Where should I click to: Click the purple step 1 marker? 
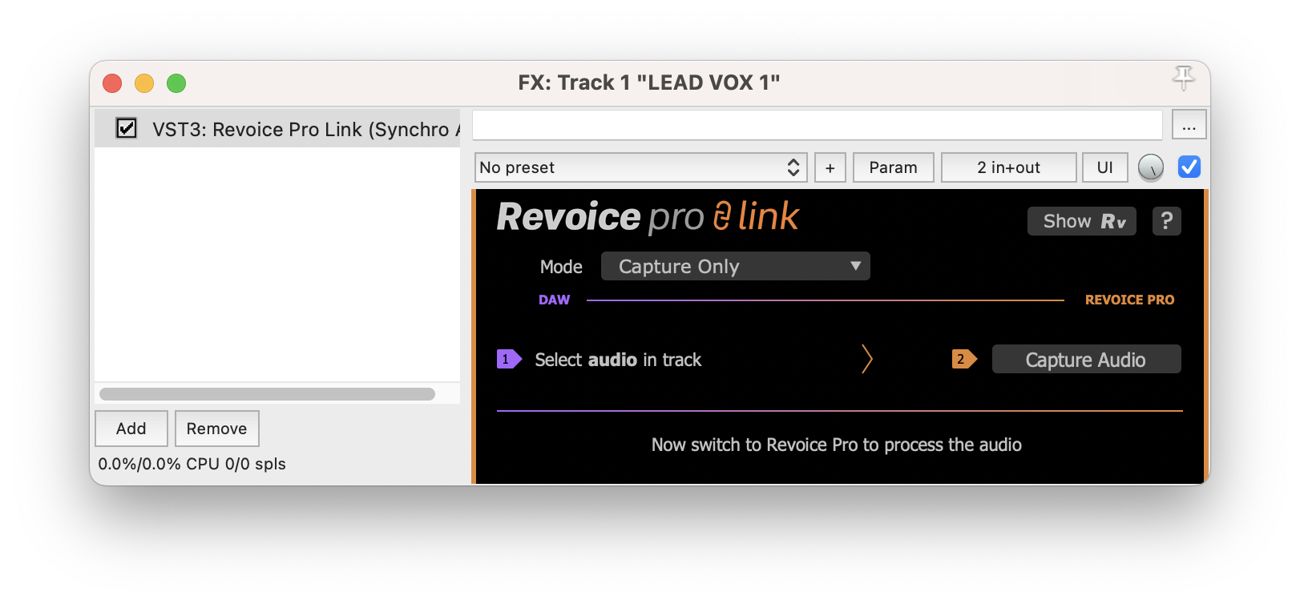point(509,360)
